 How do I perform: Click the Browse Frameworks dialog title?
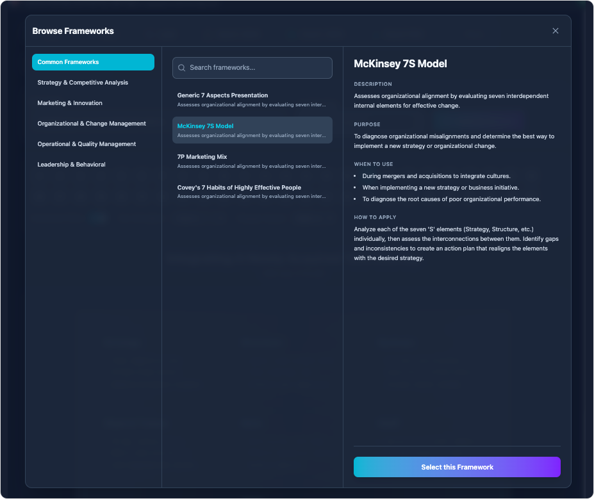(x=73, y=31)
